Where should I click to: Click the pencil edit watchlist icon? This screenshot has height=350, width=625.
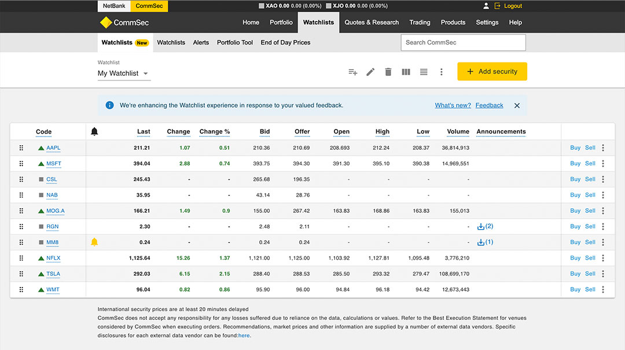pyautogui.click(x=370, y=72)
